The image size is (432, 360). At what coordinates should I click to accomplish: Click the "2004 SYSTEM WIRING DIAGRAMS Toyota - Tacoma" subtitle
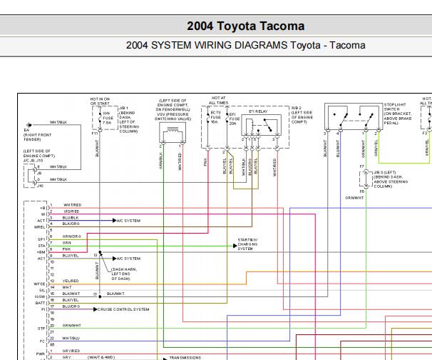point(245,45)
